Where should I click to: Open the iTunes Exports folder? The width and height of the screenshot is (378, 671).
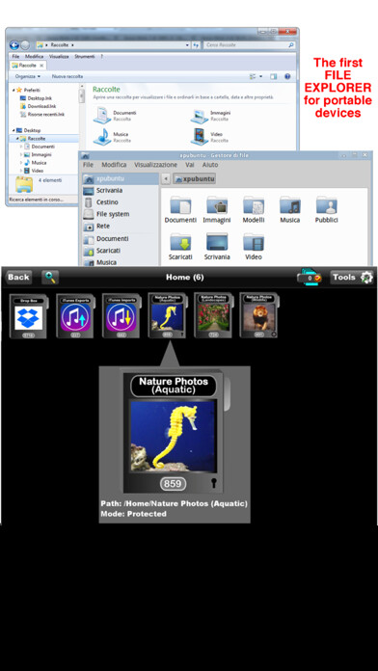click(75, 316)
